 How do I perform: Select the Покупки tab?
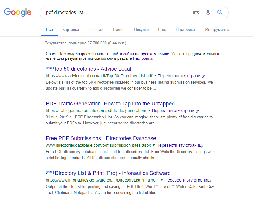141,30
